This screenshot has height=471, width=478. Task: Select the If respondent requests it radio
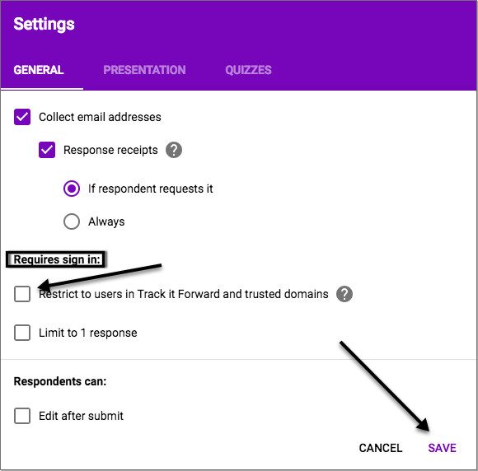coord(72,189)
